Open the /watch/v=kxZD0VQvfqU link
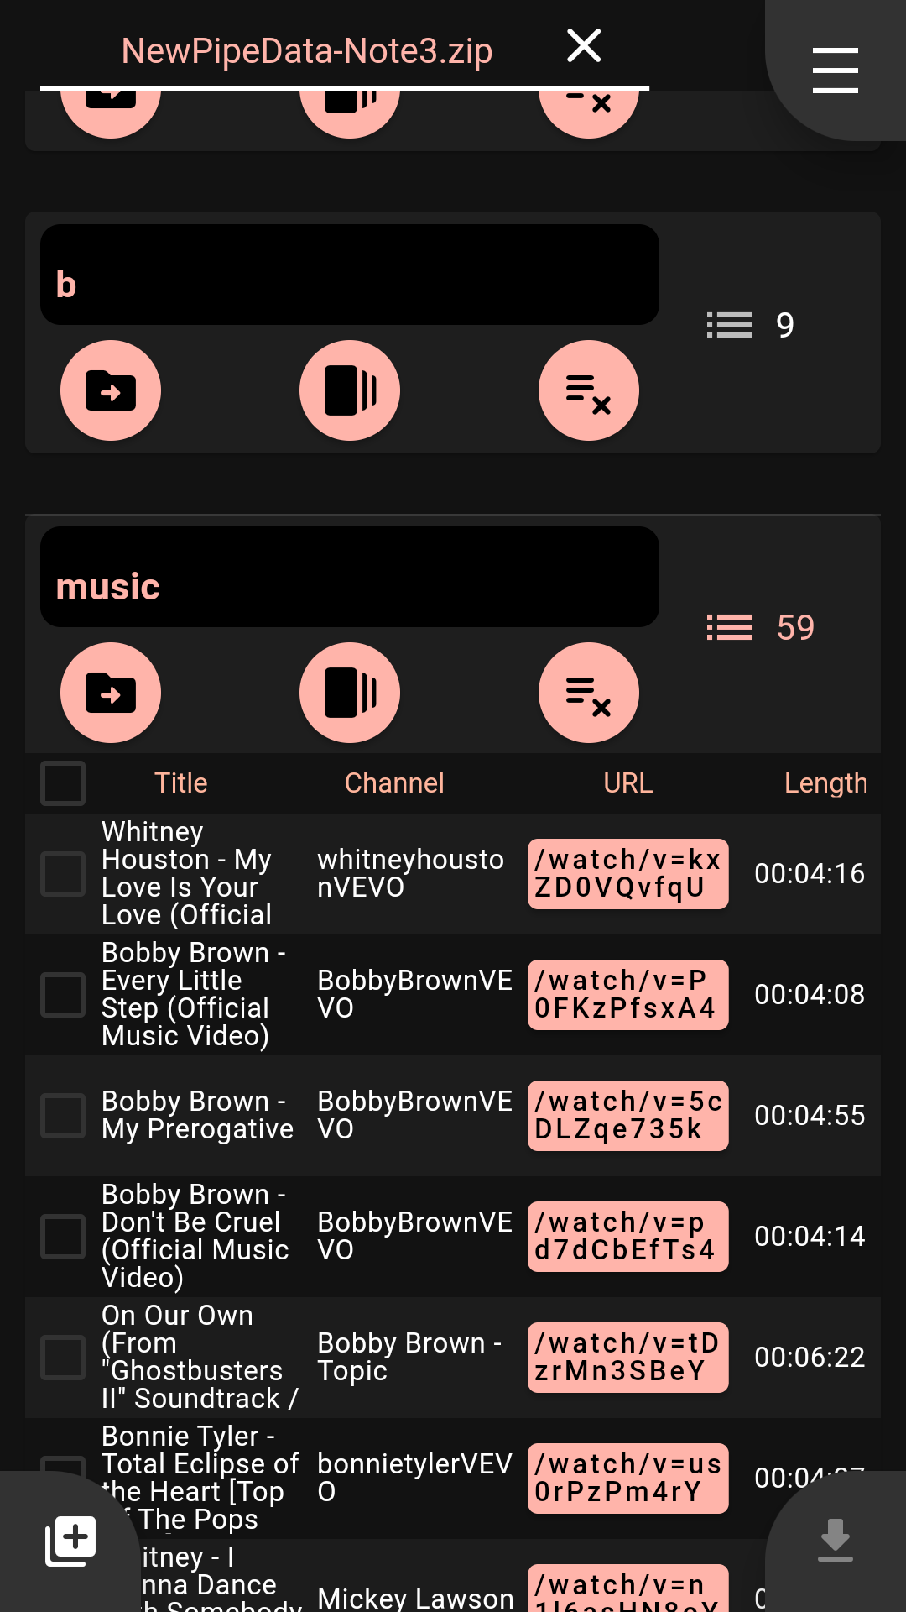Screen dimensions: 906x1612 627,874
